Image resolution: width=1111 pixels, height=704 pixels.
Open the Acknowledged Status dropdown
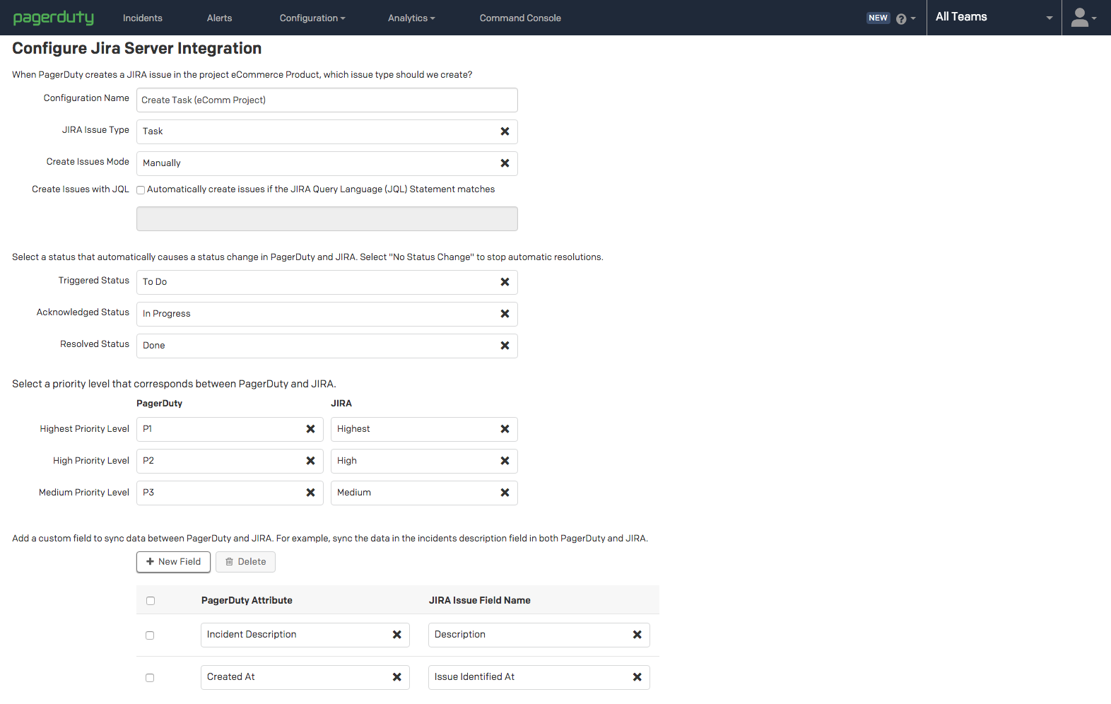point(327,314)
